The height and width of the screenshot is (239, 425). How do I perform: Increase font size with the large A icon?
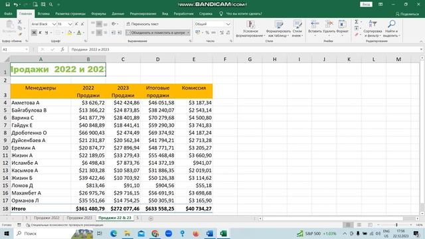pyautogui.click(x=77, y=24)
